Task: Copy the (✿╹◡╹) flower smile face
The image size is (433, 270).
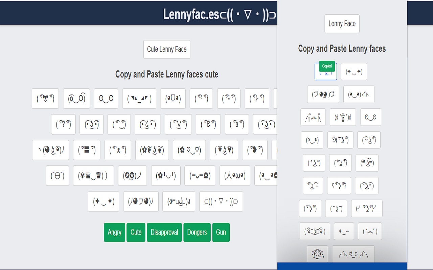Action: (x=166, y=175)
